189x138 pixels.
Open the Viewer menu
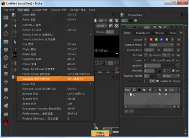pos(59,10)
